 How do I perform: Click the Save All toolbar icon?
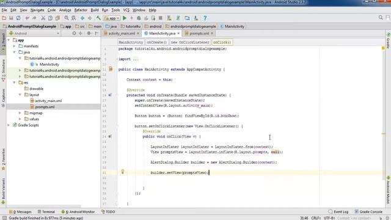(11, 18)
